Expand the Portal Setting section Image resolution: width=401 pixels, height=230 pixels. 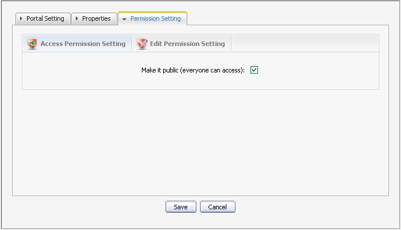pos(43,18)
